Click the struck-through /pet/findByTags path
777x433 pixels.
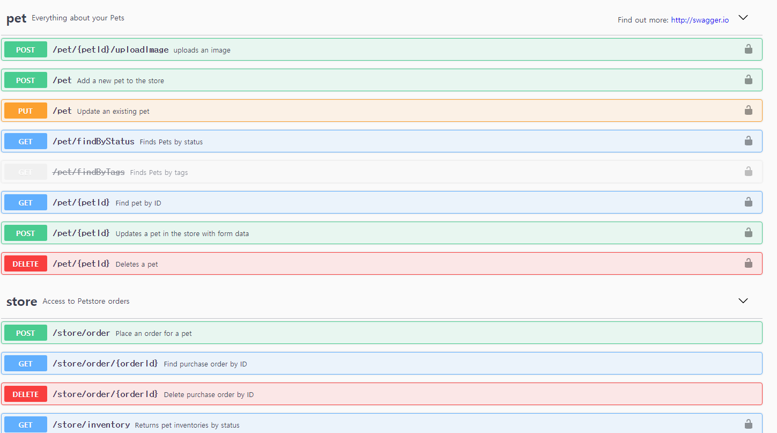(88, 172)
